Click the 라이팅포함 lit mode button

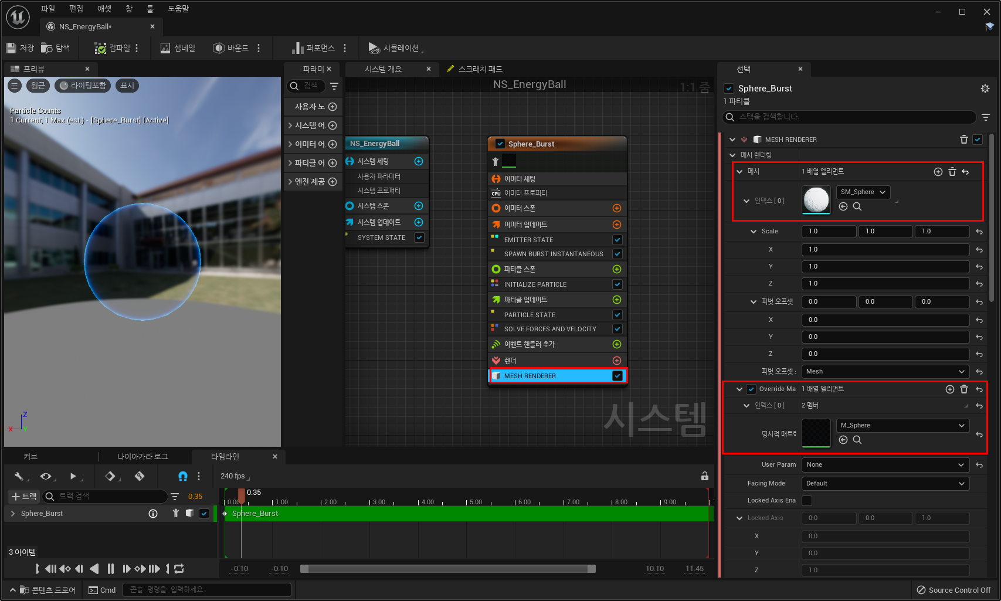pos(83,86)
